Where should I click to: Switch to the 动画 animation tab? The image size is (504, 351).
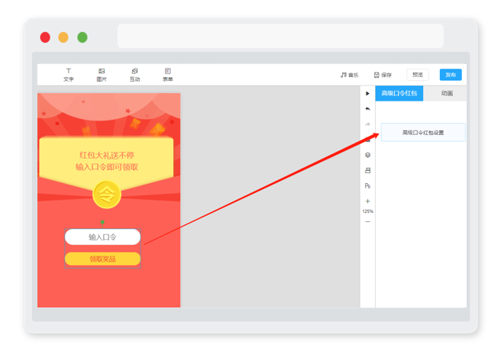447,93
